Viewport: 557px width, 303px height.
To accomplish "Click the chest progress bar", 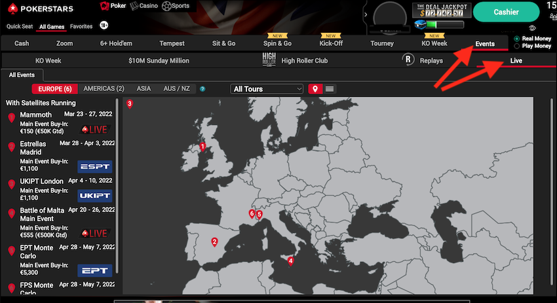I will (x=445, y=24).
